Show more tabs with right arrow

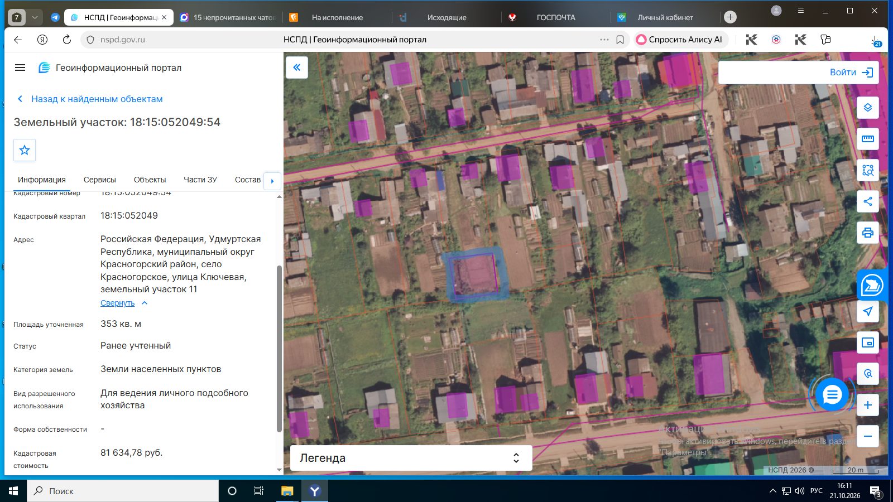pos(272,181)
